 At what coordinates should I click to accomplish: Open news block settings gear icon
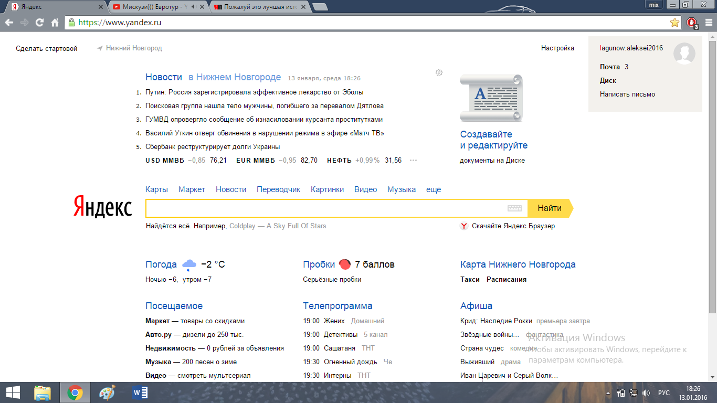[439, 72]
